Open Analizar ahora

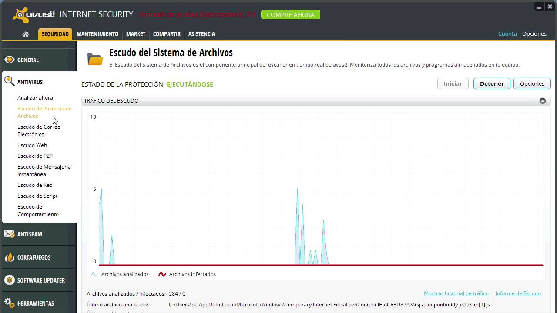point(35,98)
